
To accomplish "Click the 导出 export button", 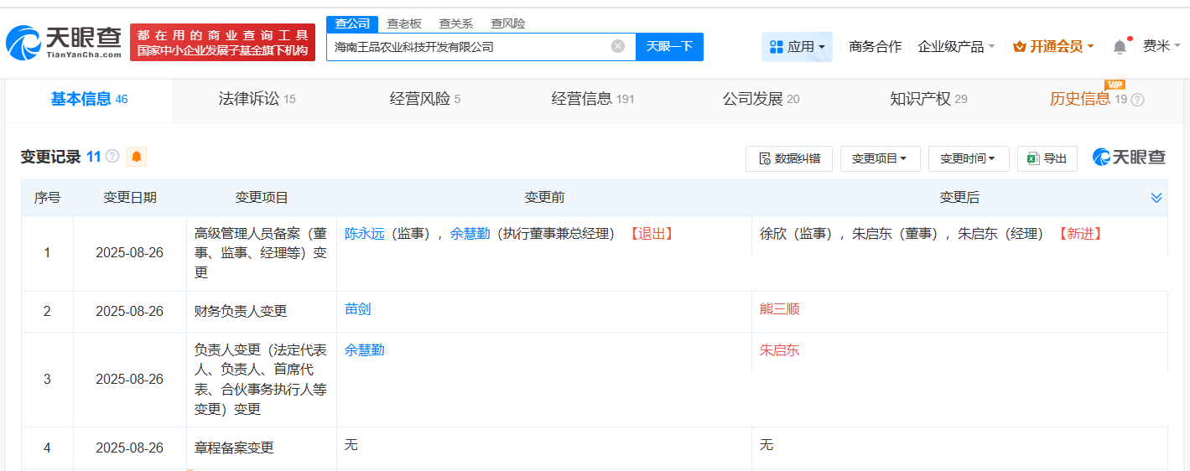I will (1047, 158).
